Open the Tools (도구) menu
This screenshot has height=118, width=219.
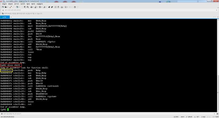pos(23,4)
